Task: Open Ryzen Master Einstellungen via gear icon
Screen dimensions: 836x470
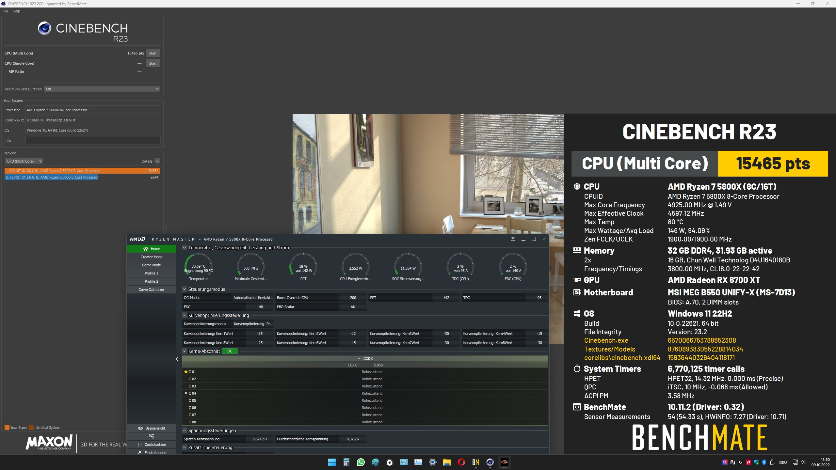Action: [x=140, y=452]
